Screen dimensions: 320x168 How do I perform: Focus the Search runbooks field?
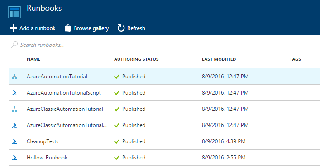click(164, 45)
